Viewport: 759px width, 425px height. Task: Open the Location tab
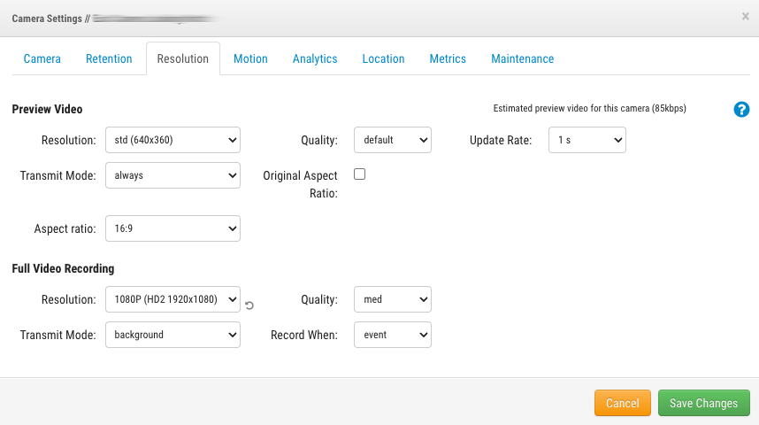383,58
